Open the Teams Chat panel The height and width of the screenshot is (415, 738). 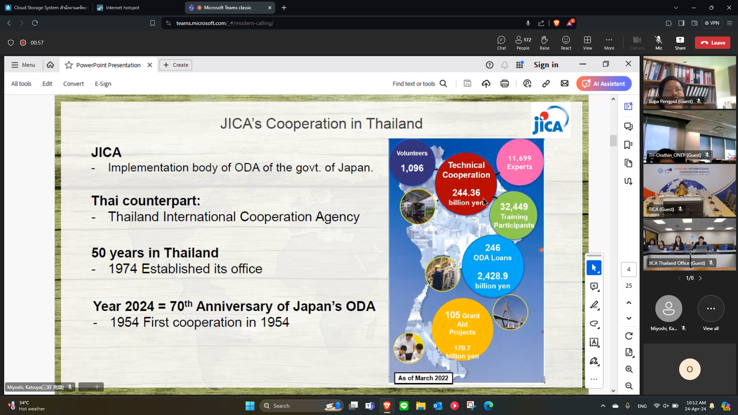[x=501, y=43]
